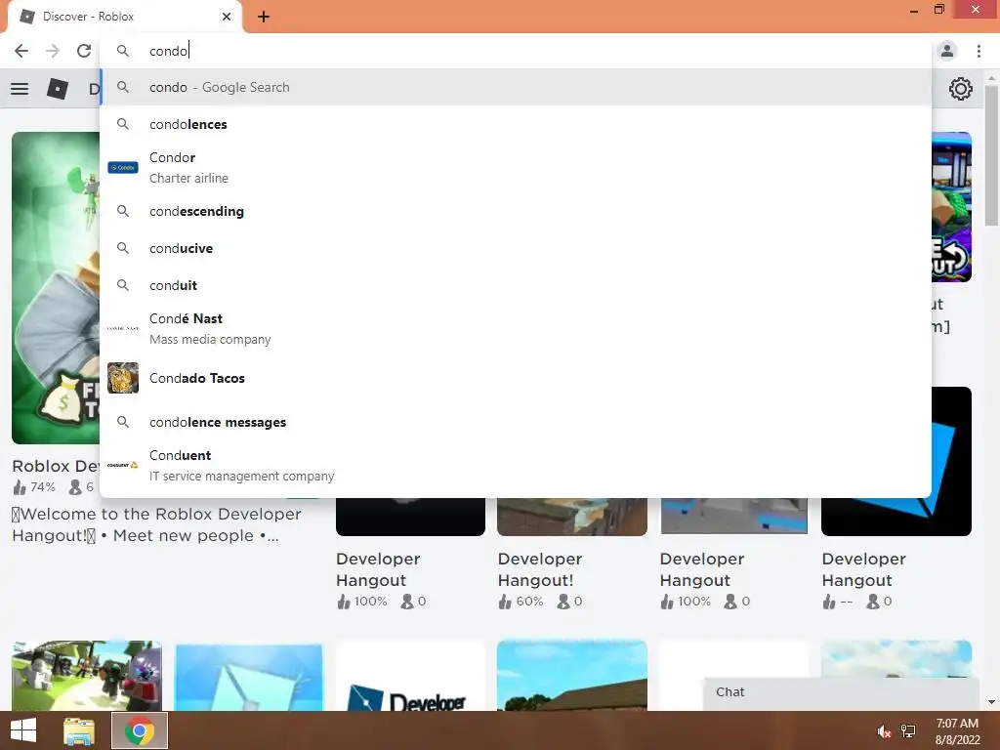Select condolence messages suggestion

[x=516, y=422]
